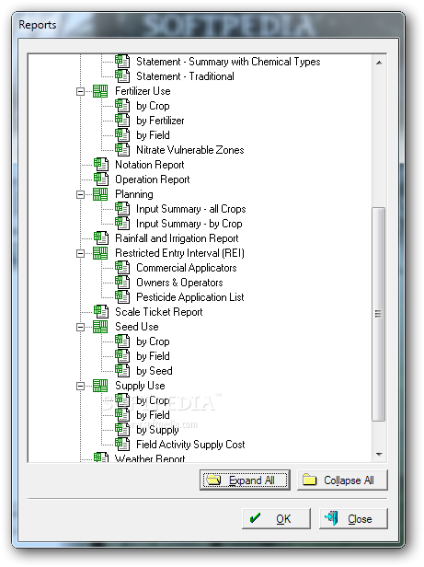This screenshot has width=424, height=567.
Task: Collapse the Restricted Entry Interval (REI) node
Action: click(x=80, y=253)
